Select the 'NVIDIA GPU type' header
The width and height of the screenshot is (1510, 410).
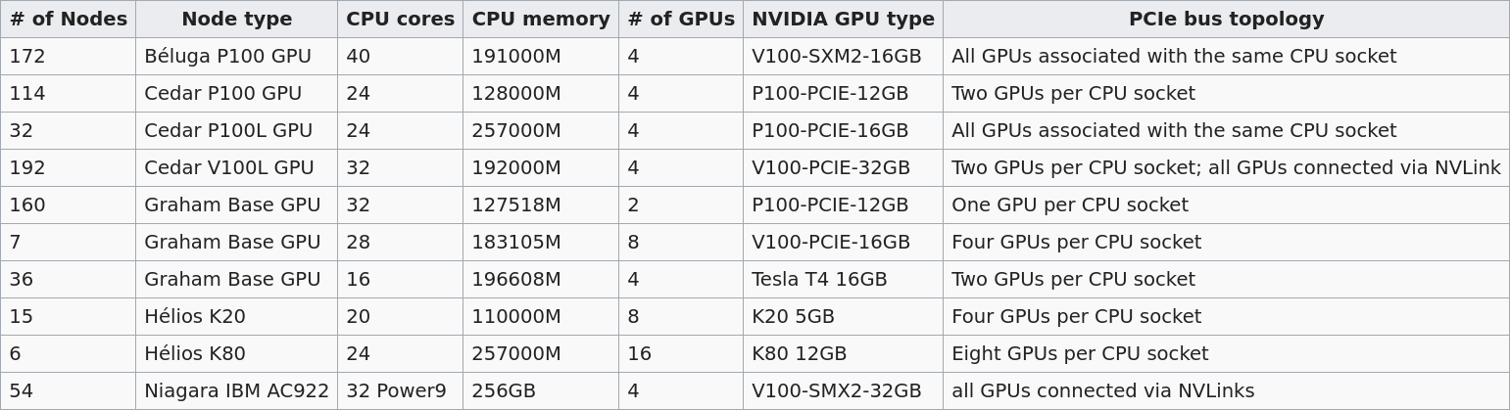(844, 20)
